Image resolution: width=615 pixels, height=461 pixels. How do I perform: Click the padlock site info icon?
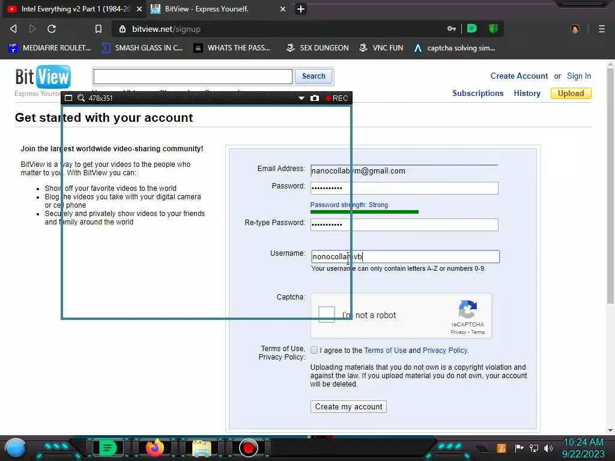click(x=123, y=29)
